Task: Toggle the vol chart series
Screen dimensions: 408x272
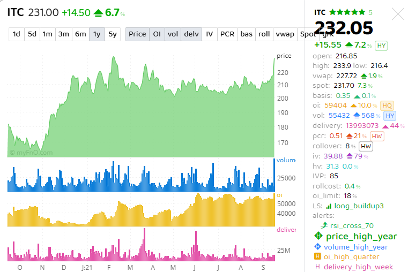Action: (x=173, y=34)
